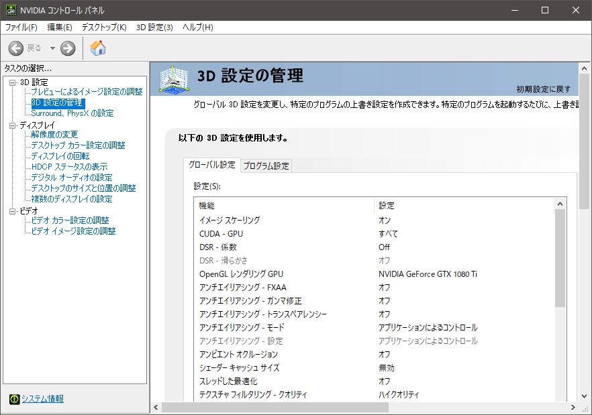Image resolution: width=592 pixels, height=415 pixels.
Task: Open デジタル オーディオの設定
Action: pos(71,177)
